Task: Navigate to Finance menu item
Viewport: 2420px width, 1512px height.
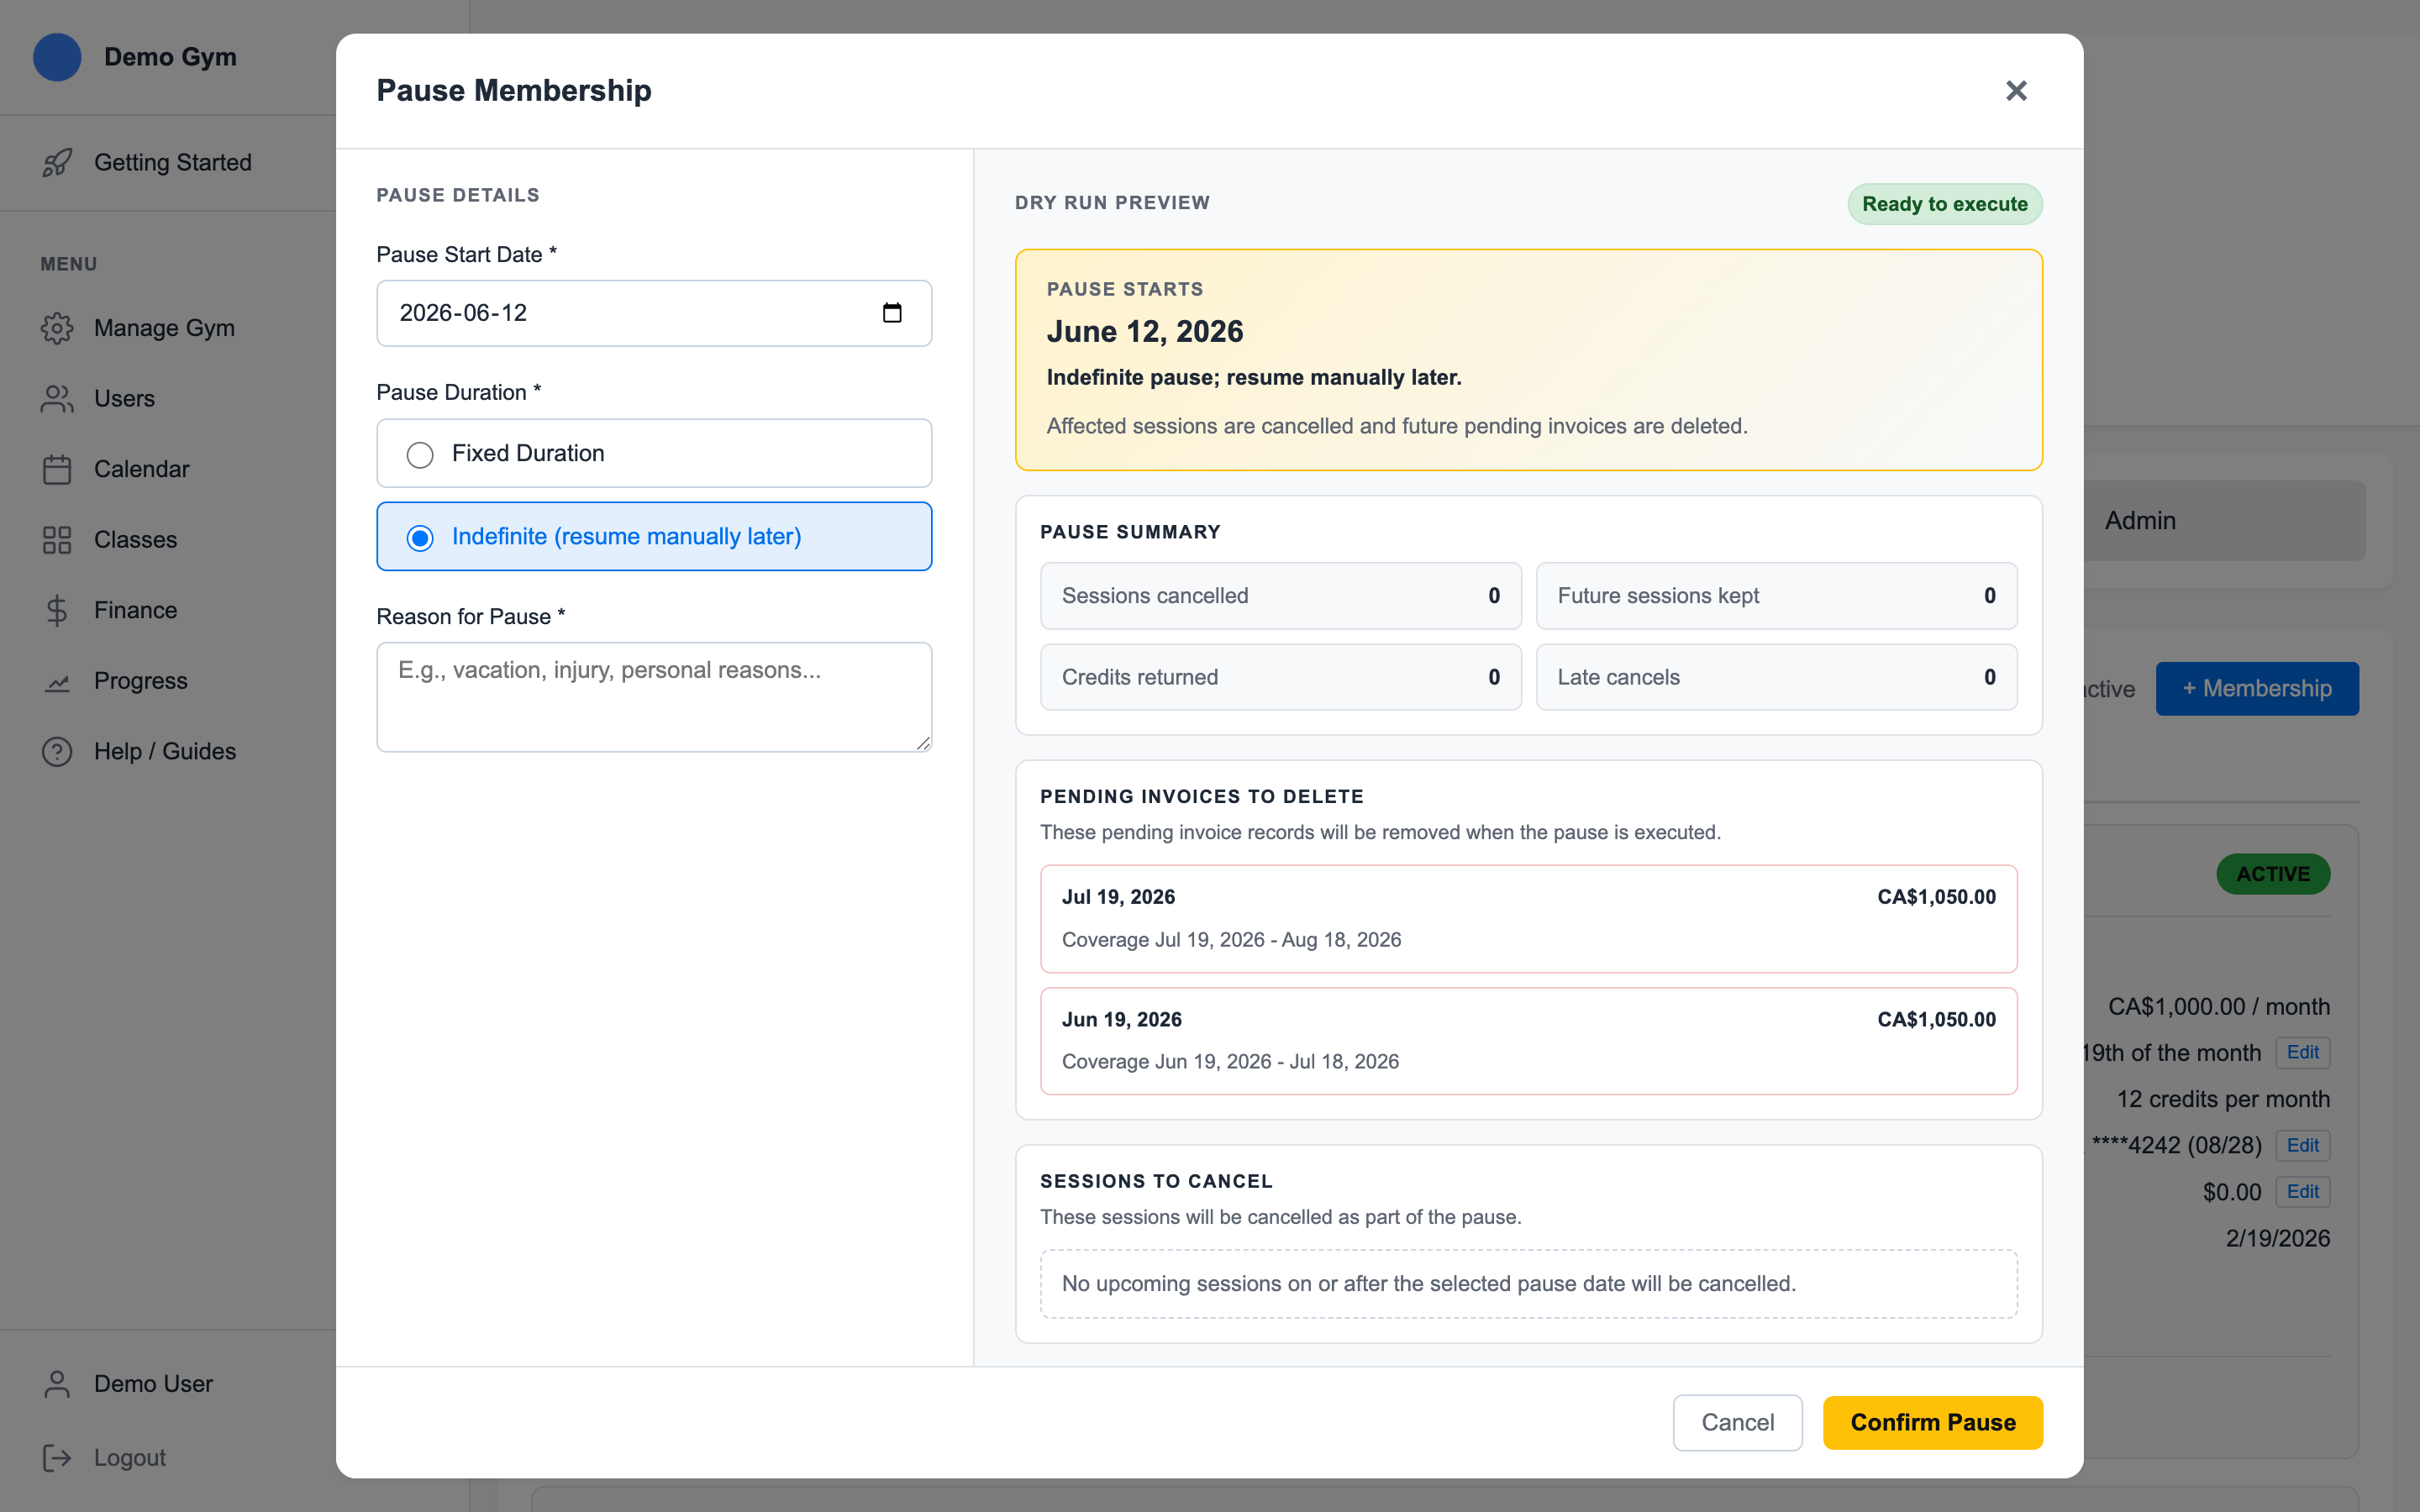Action: pos(135,610)
